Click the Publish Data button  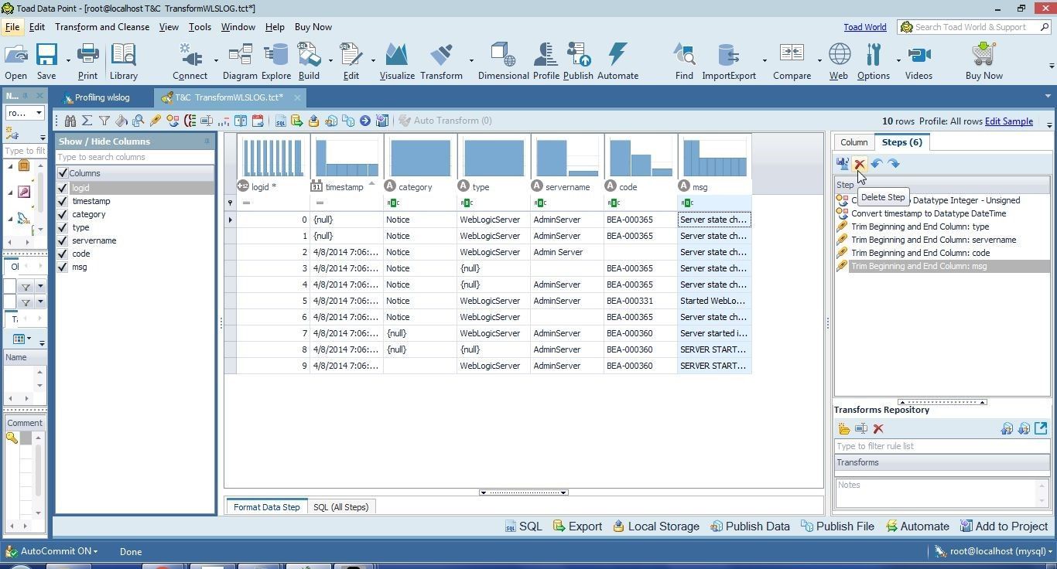click(x=750, y=526)
